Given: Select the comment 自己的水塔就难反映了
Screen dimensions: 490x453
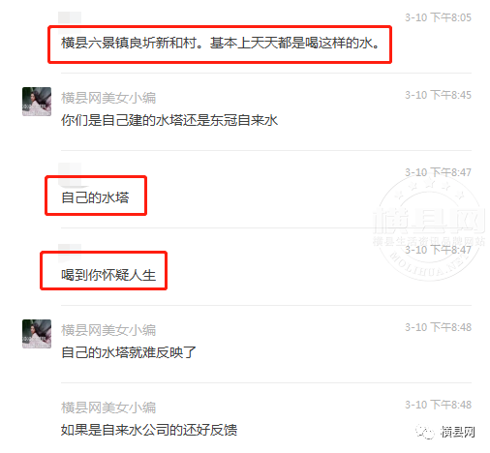Looking at the screenshot, I should pyautogui.click(x=129, y=352).
